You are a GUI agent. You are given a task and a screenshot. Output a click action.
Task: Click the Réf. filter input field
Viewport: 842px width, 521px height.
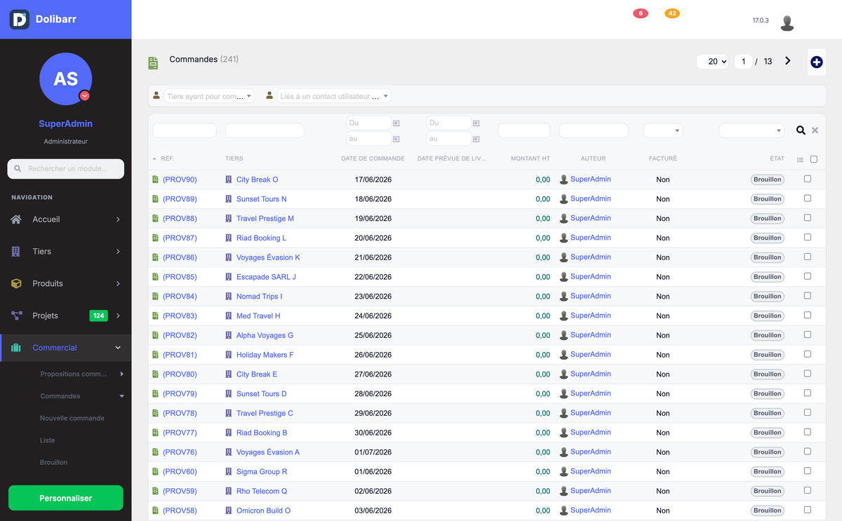(x=185, y=130)
